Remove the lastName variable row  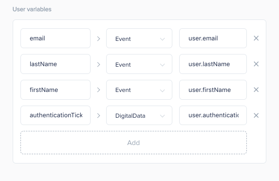tap(256, 64)
